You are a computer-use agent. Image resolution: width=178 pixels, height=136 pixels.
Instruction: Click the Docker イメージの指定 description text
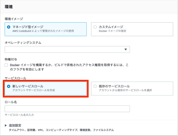[x=112, y=31]
